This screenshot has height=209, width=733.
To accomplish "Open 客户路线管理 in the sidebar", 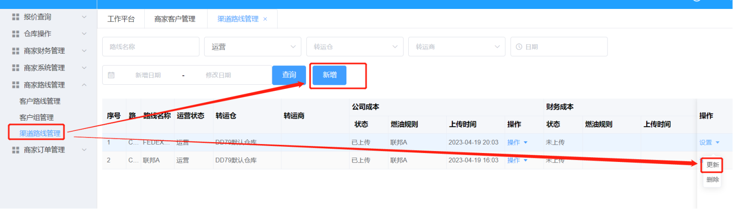I will coord(40,101).
